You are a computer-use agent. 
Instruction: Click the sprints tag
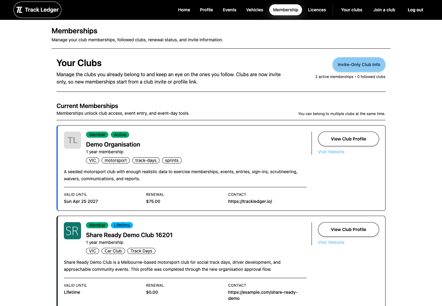172,160
